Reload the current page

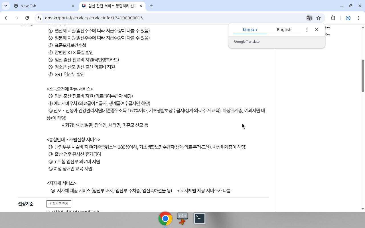(x=27, y=18)
